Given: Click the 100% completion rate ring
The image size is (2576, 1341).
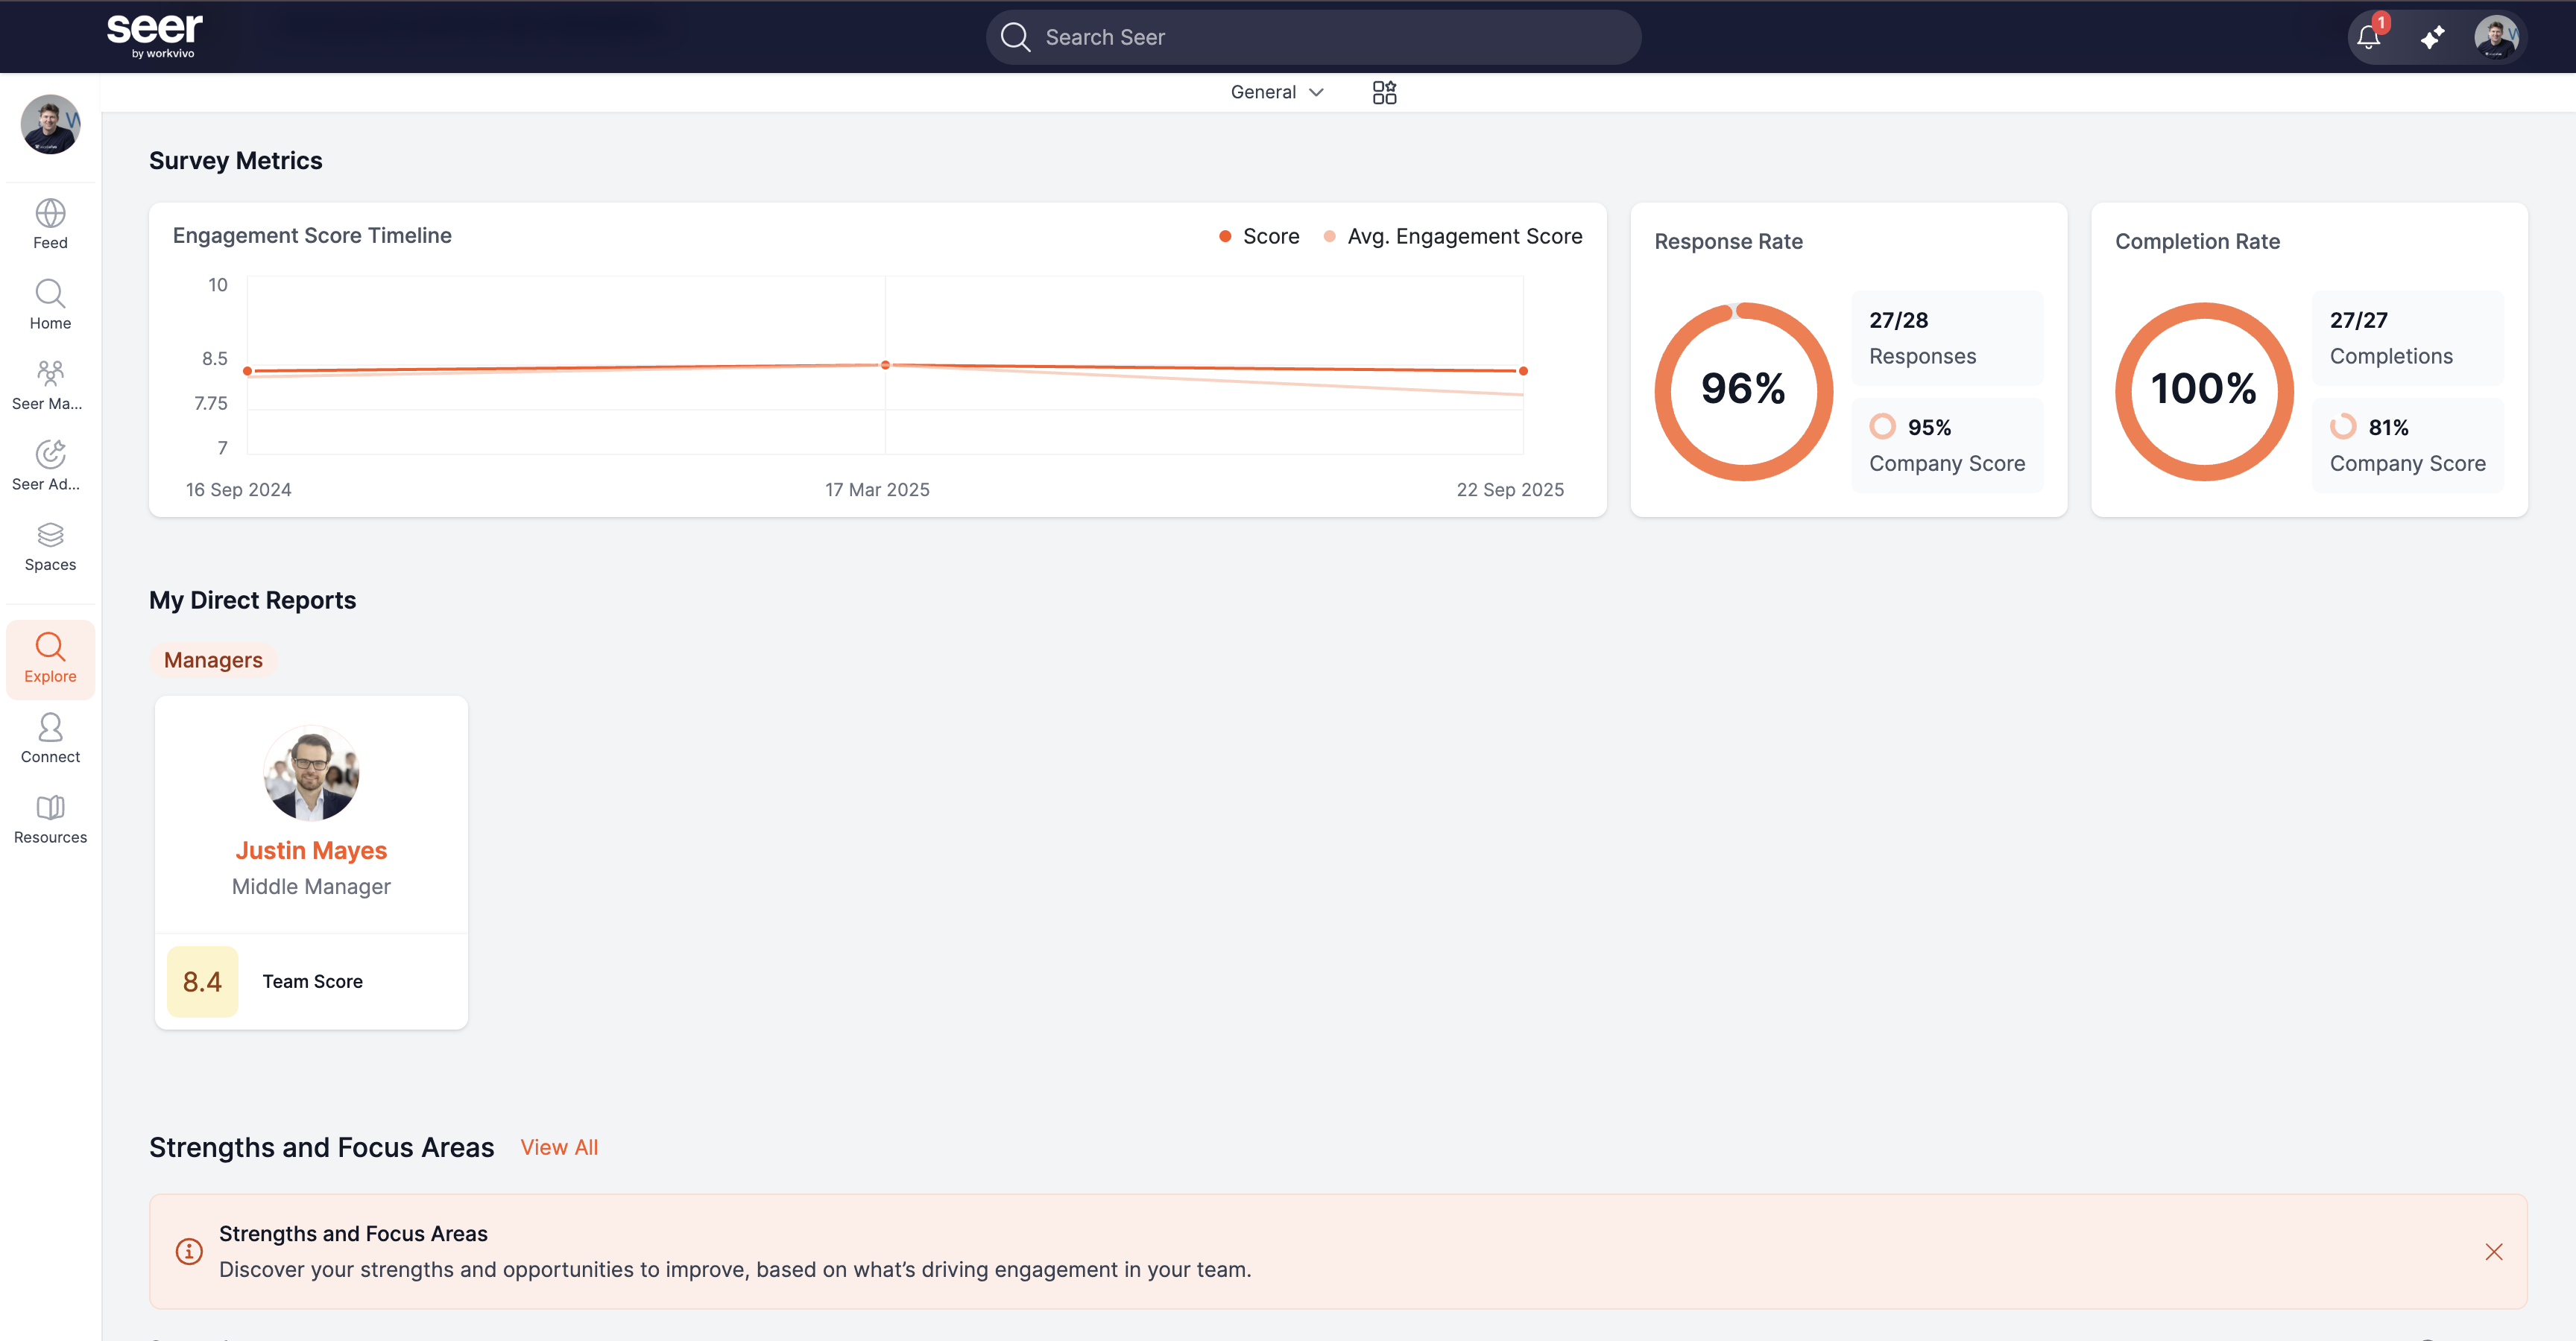Looking at the screenshot, I should (x=2204, y=390).
